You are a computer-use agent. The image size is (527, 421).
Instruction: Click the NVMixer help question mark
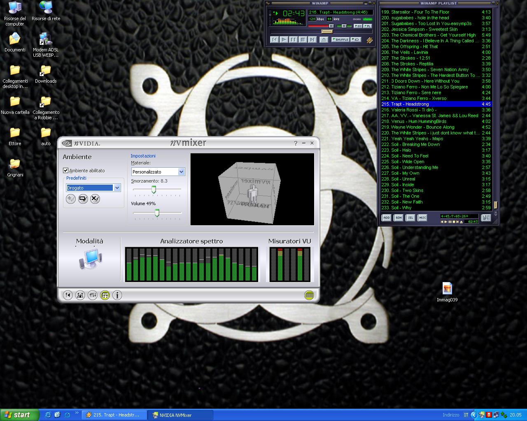pos(295,143)
